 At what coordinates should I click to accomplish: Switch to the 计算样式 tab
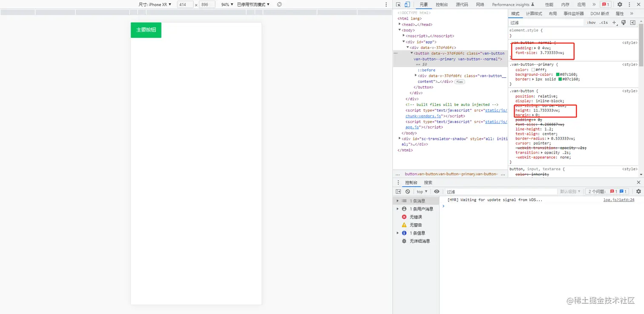coord(535,13)
